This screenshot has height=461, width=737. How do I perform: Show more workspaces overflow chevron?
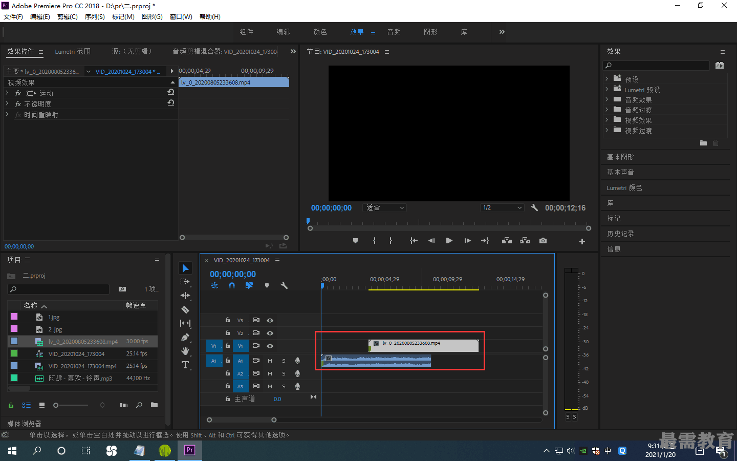[502, 32]
